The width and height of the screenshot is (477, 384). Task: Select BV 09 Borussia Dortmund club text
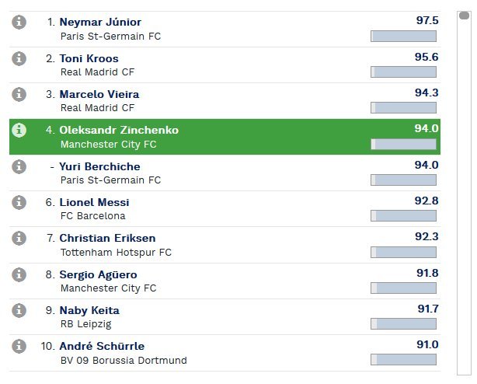point(124,360)
